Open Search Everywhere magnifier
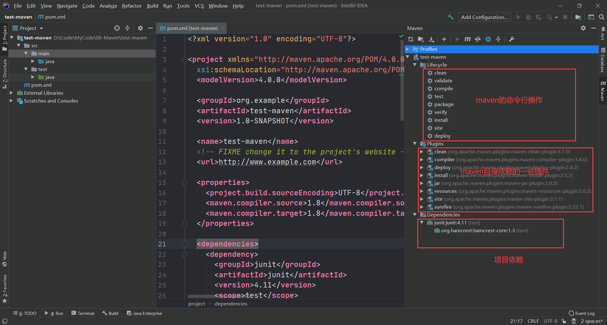Screen dimensions: 607x325 pos(602,17)
